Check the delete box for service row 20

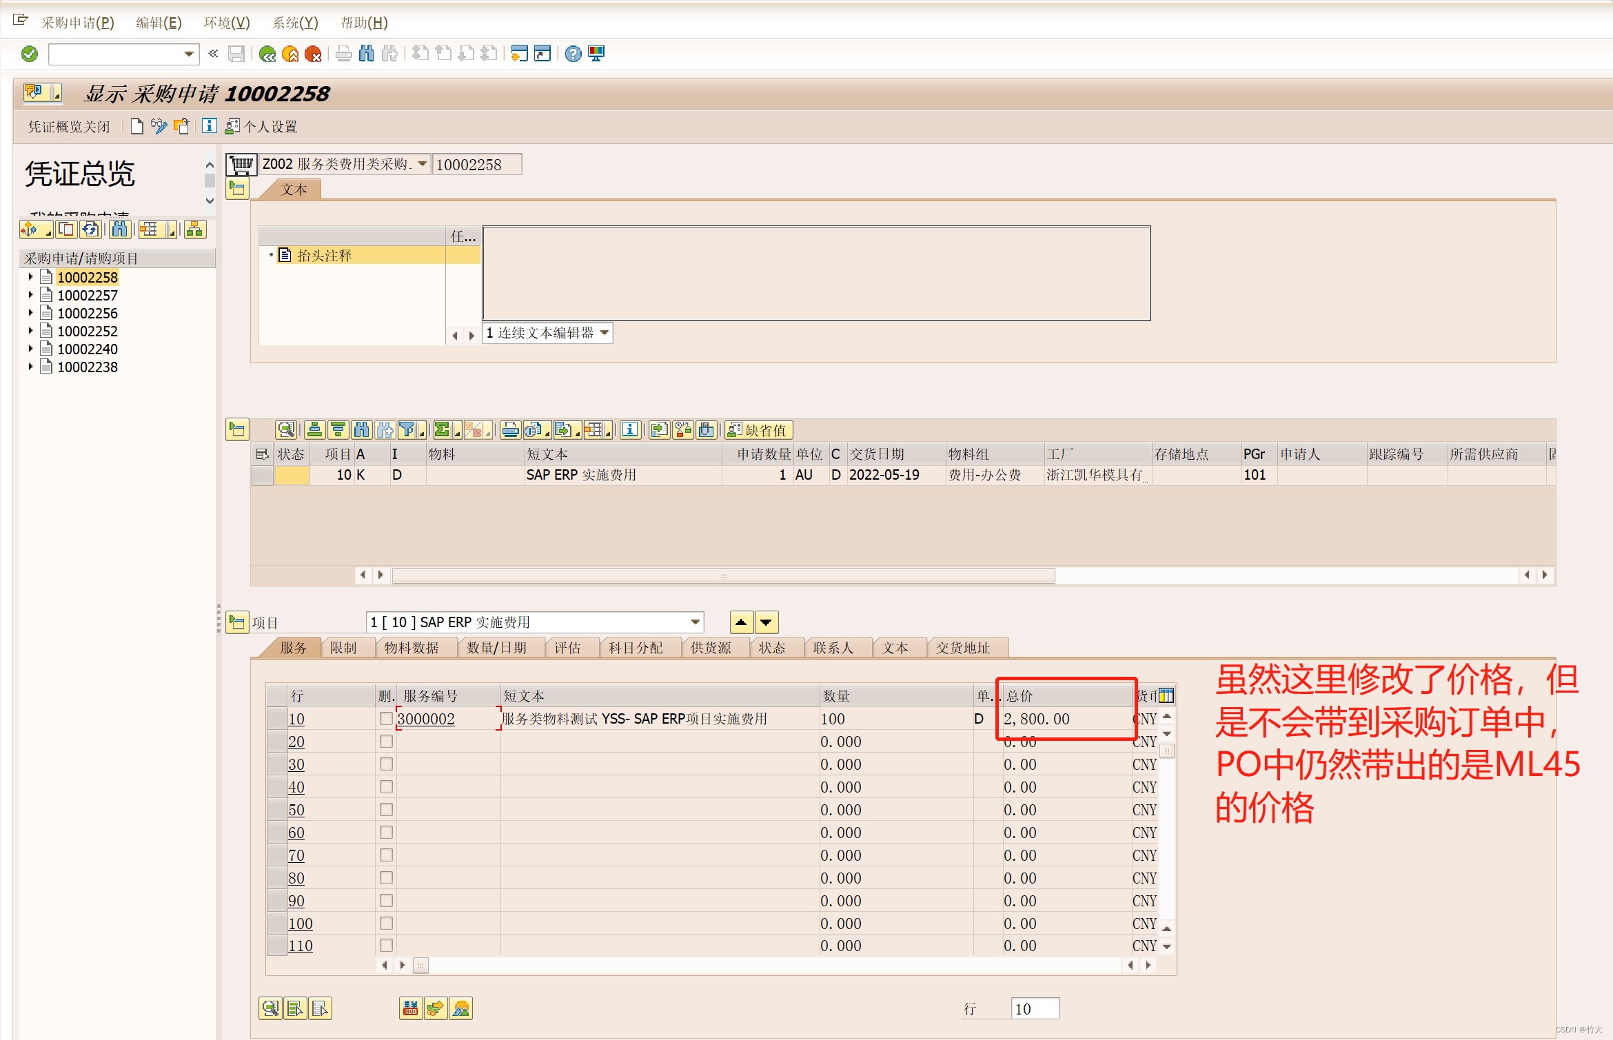386,741
